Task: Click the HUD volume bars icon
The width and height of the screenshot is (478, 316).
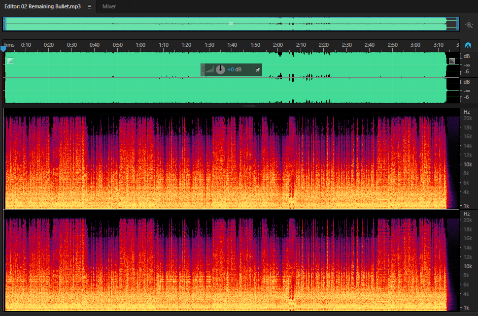Action: [210, 70]
